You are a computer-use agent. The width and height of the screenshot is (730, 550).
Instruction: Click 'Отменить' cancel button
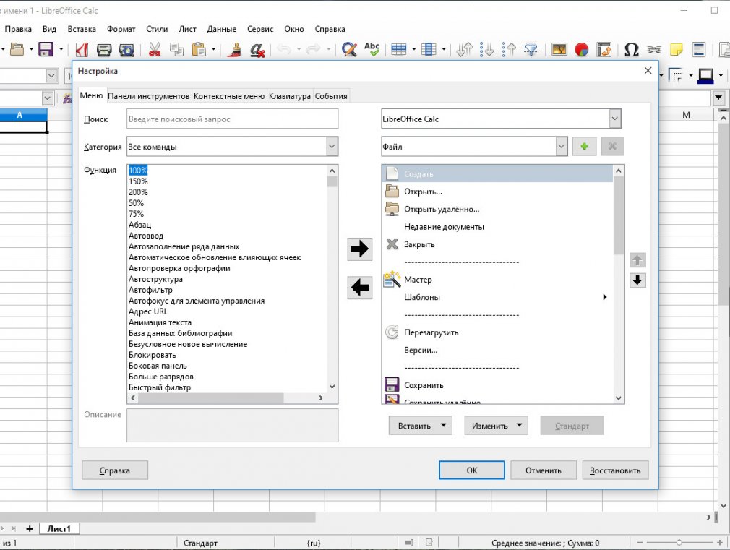(544, 470)
